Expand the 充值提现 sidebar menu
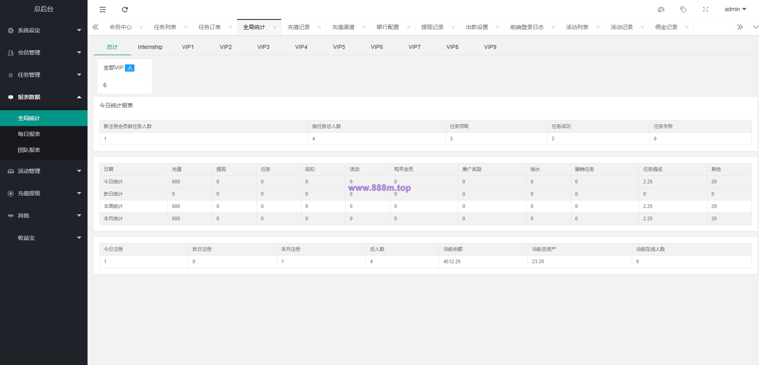 point(44,193)
